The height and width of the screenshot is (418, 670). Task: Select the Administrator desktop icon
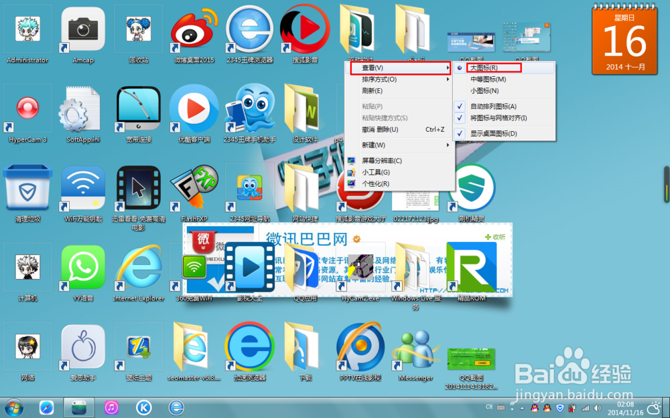tap(27, 35)
